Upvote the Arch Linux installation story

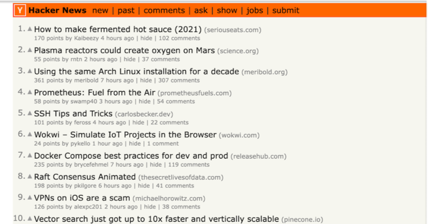tap(29, 71)
